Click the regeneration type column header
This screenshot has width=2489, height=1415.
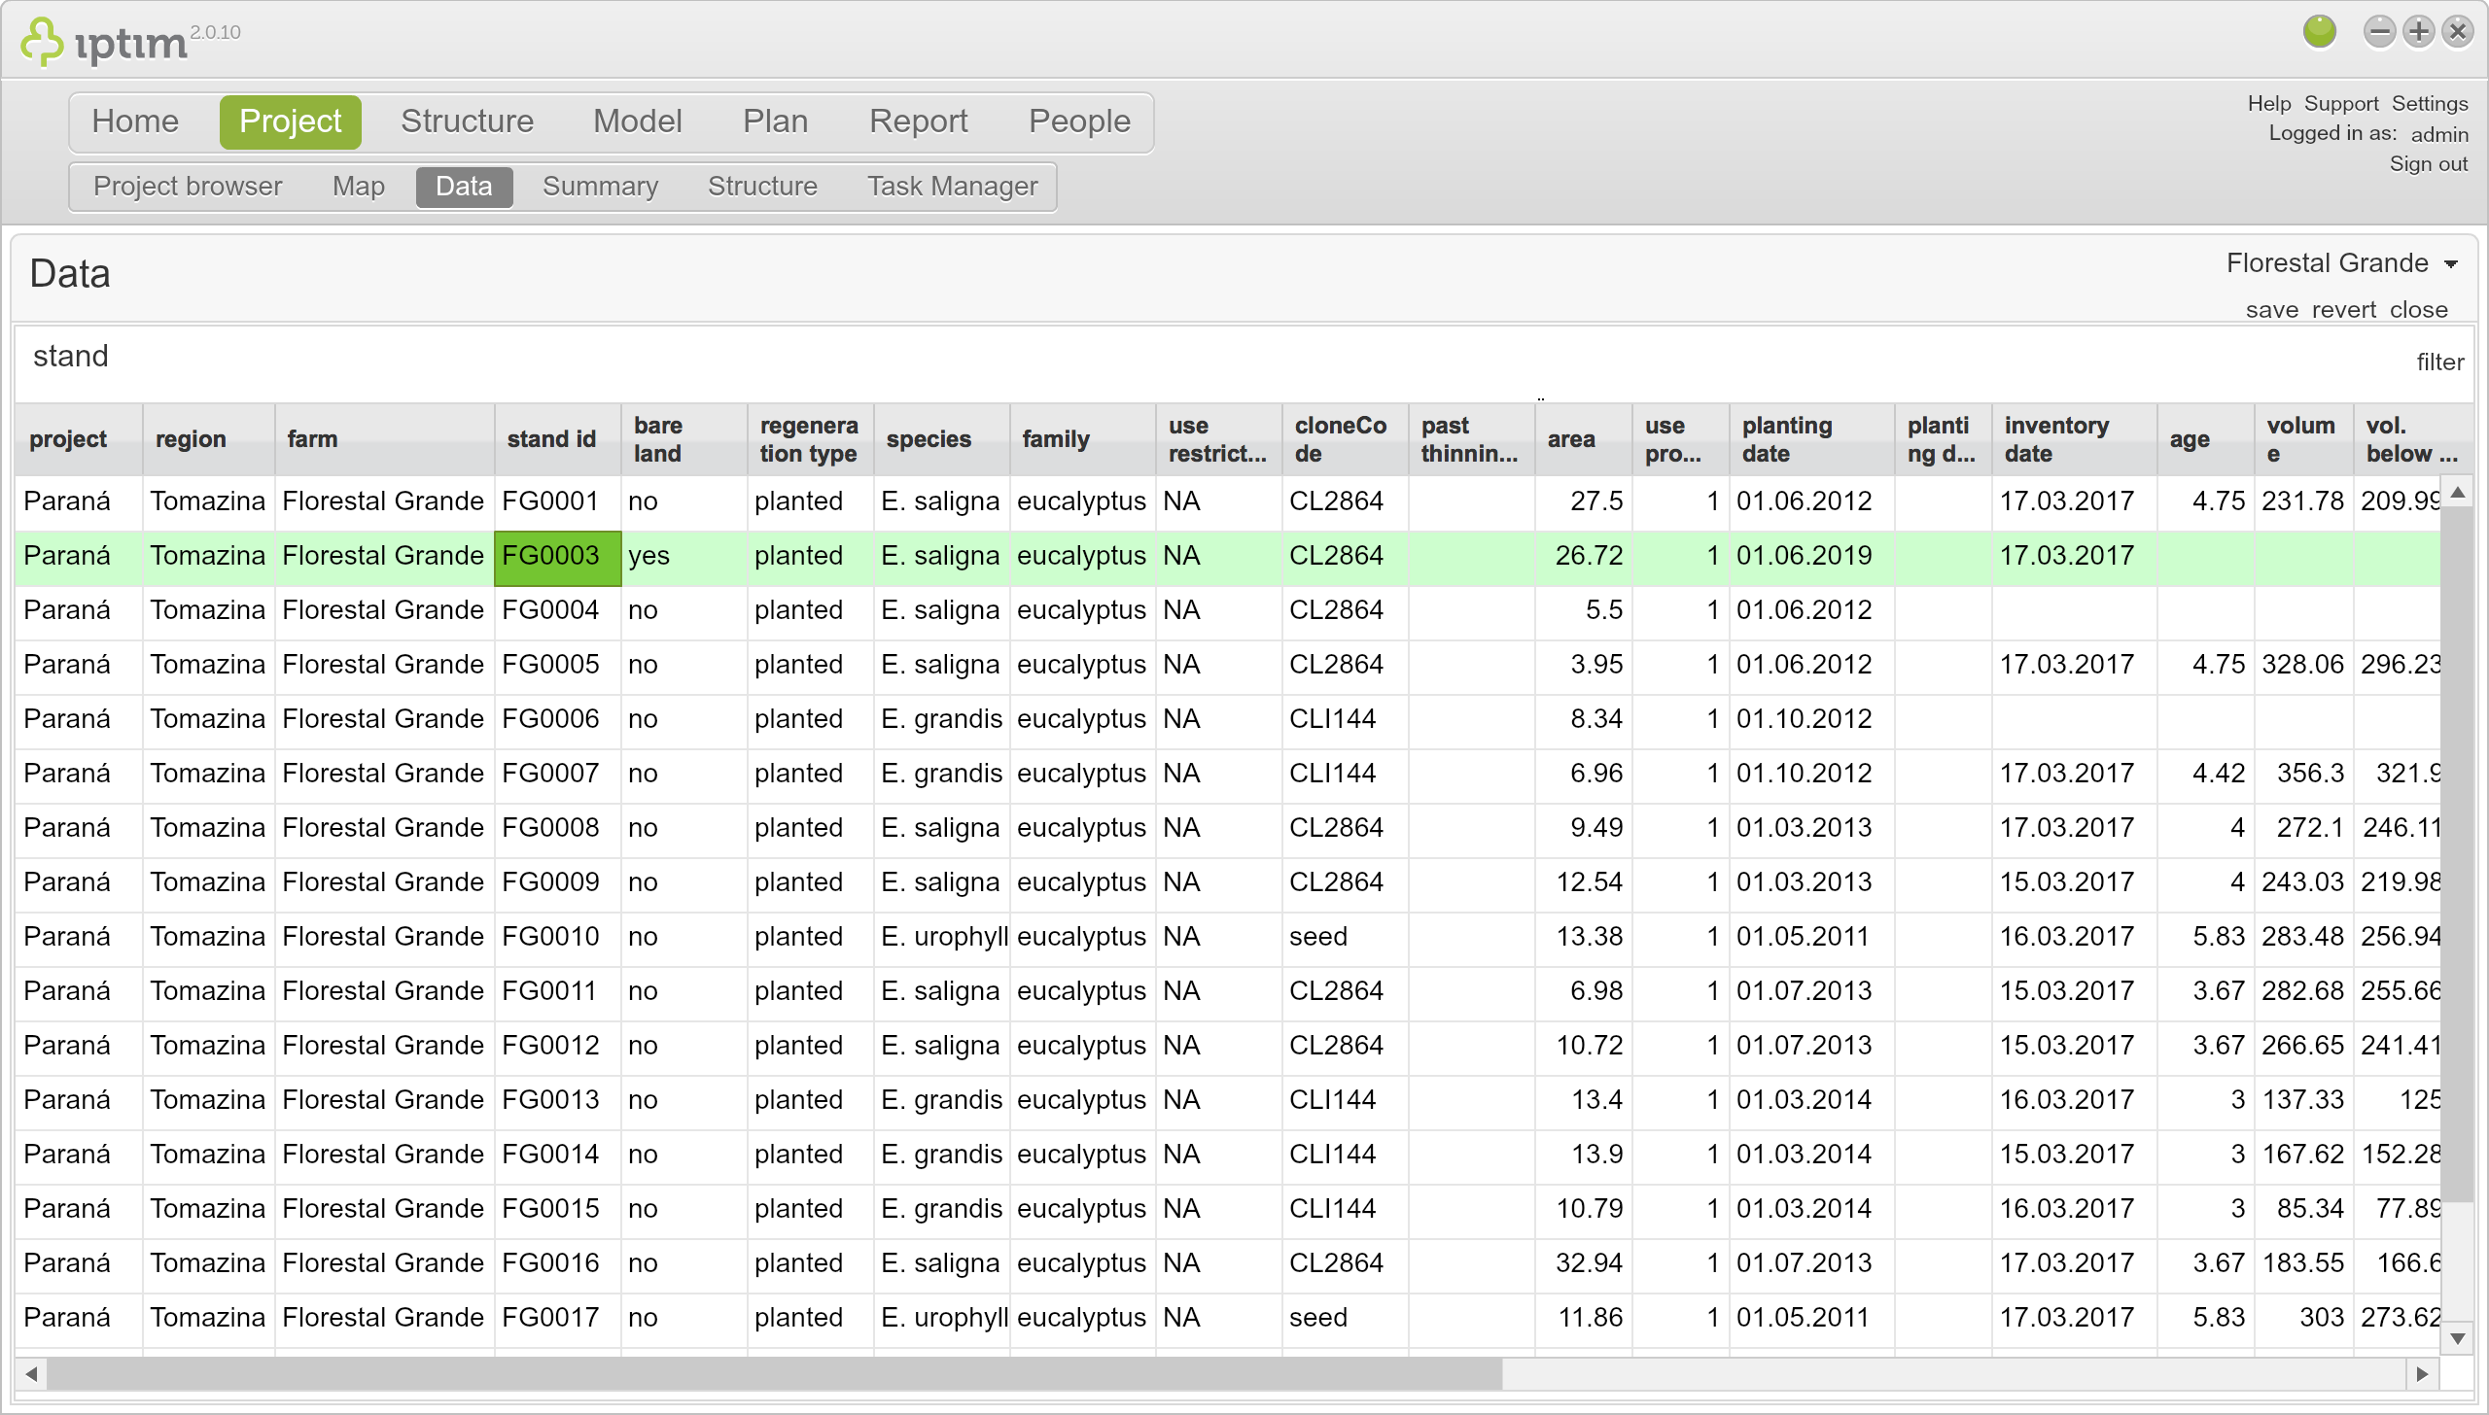coord(810,439)
